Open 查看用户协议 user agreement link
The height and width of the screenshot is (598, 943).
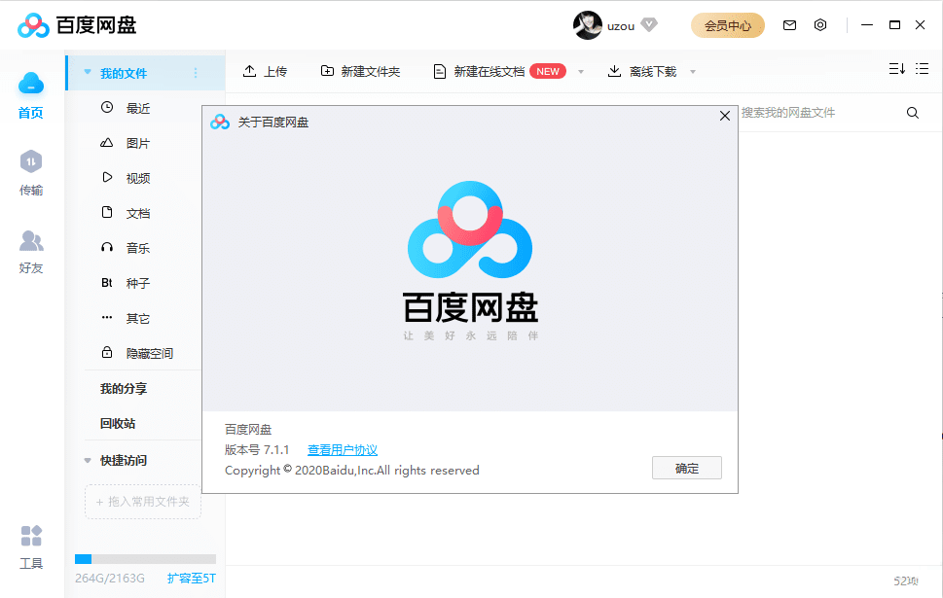click(x=343, y=449)
